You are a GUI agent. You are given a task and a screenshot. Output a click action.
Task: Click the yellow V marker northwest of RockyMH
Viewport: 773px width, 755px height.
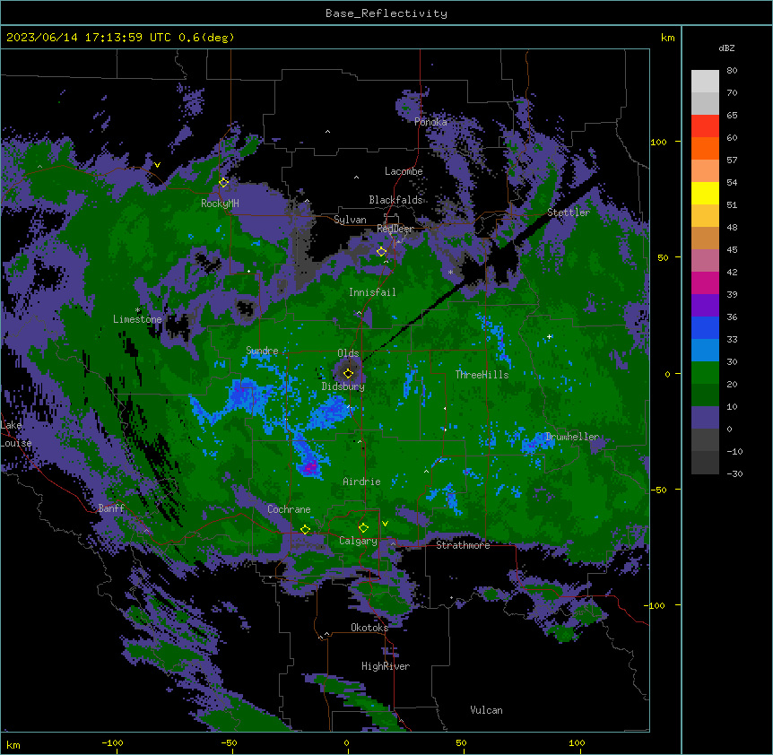(x=157, y=165)
